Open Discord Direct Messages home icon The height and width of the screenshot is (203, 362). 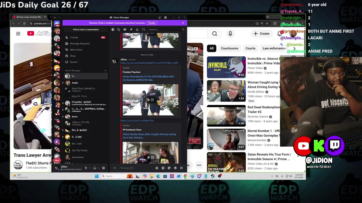(57, 24)
